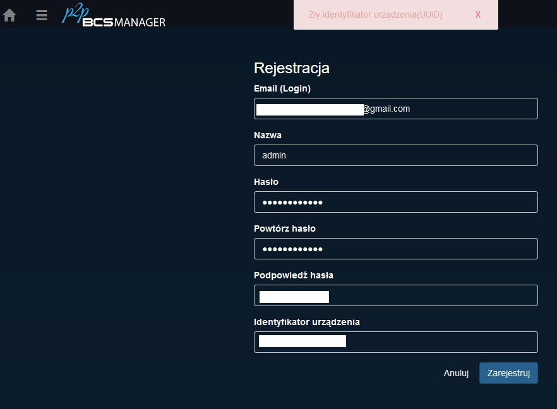Click the Powtórz hasło label

coord(284,228)
